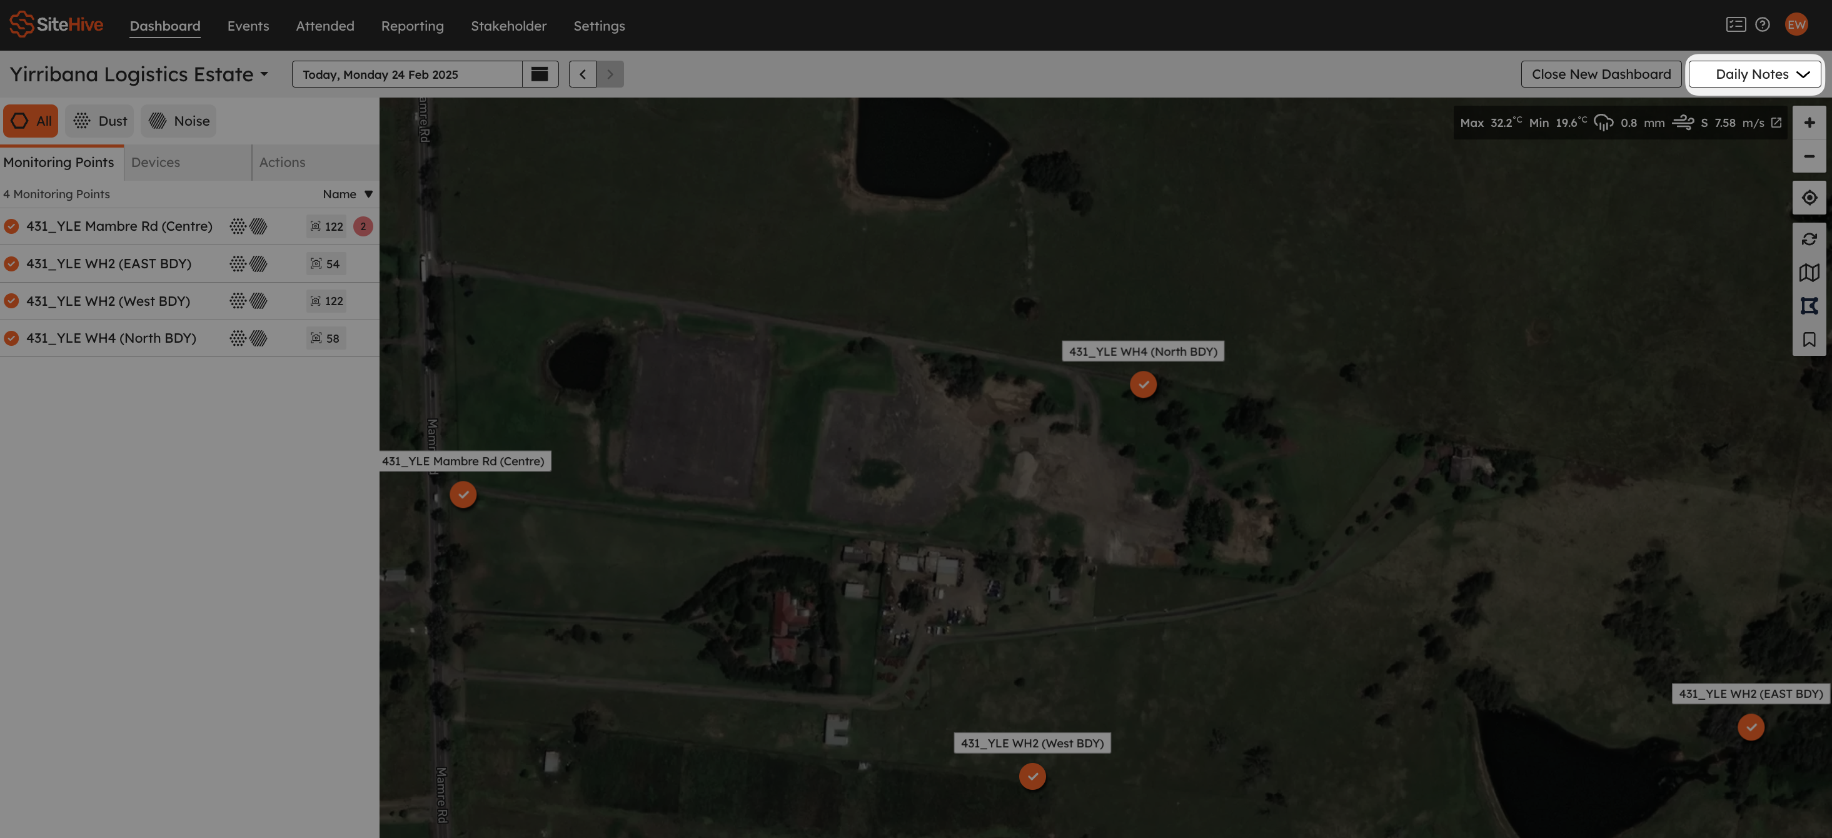The height and width of the screenshot is (838, 1832).
Task: Click photo count 122 on WH2 (West BDY) row
Action: (x=326, y=301)
